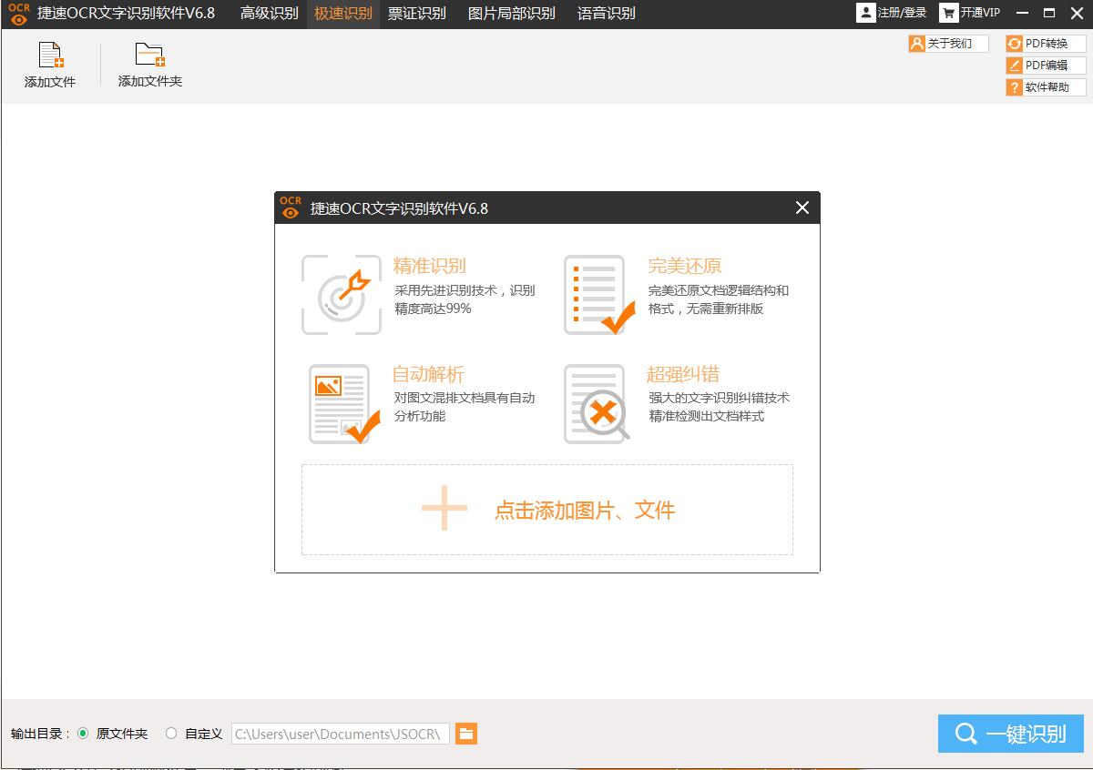Viewport: 1093px width, 770px height.
Task: Open the PDF转换 tool
Action: [1044, 42]
